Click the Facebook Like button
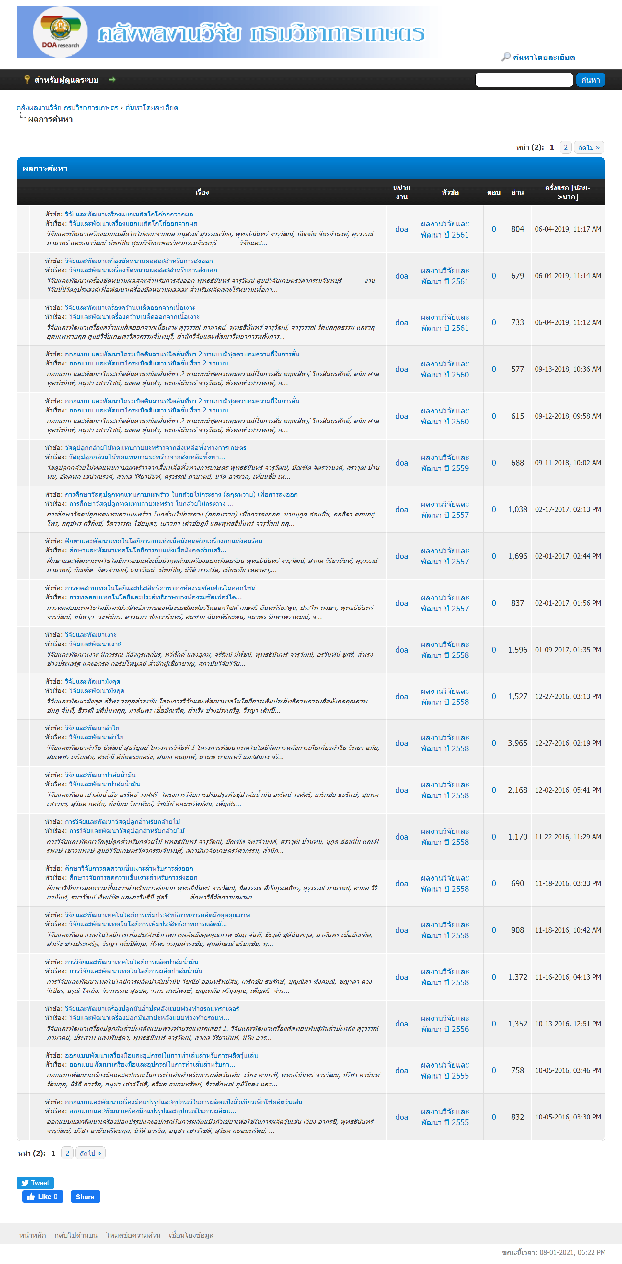The width and height of the screenshot is (622, 1264). coord(43,1197)
